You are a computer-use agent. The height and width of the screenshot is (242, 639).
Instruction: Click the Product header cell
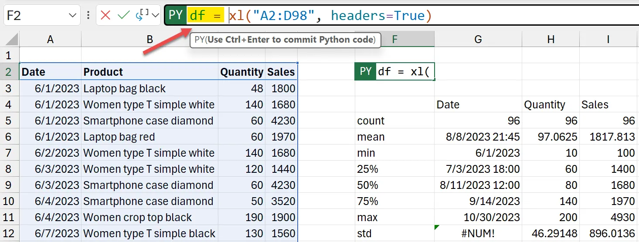click(150, 72)
